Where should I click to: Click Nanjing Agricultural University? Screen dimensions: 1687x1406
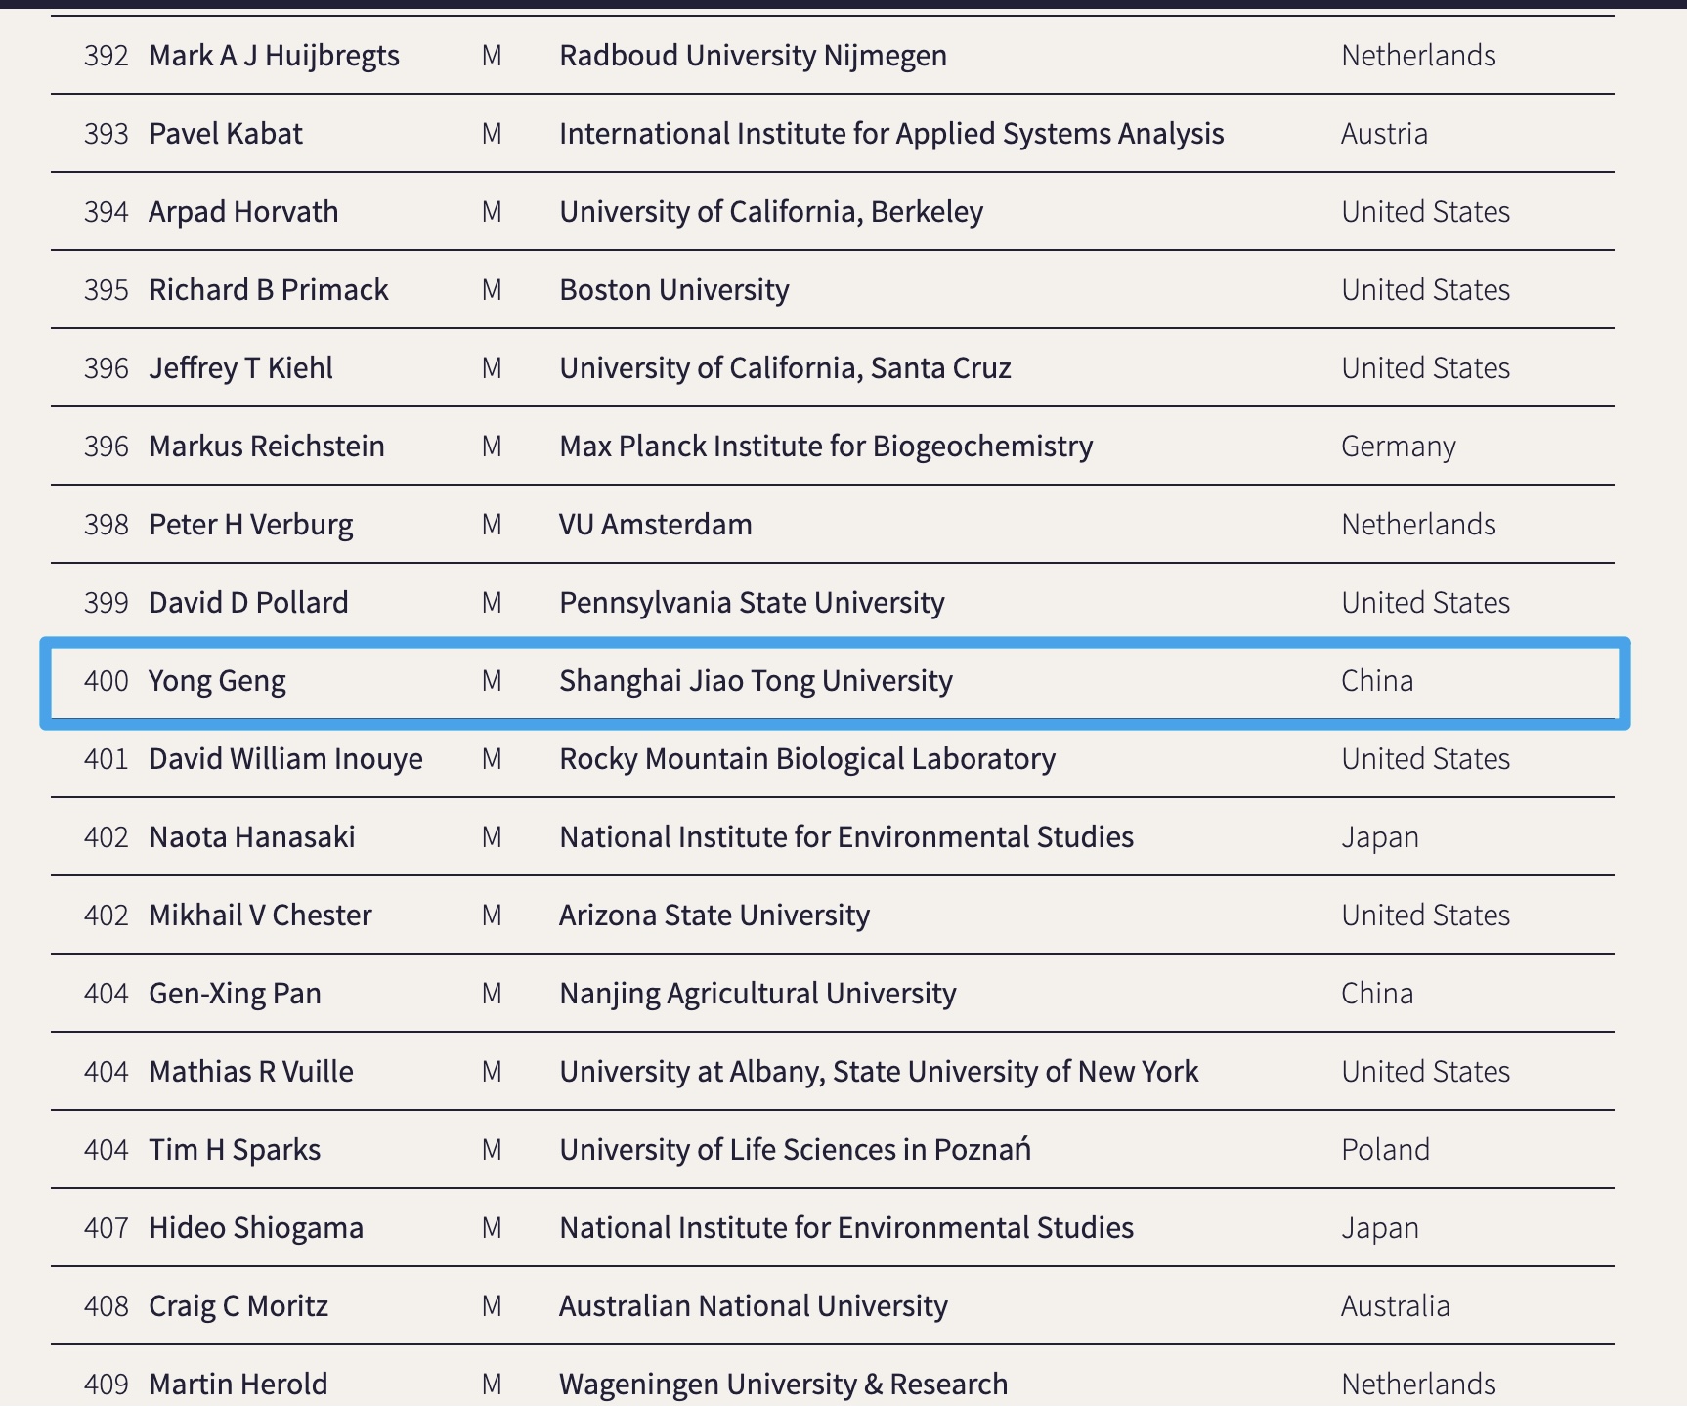pyautogui.click(x=757, y=994)
